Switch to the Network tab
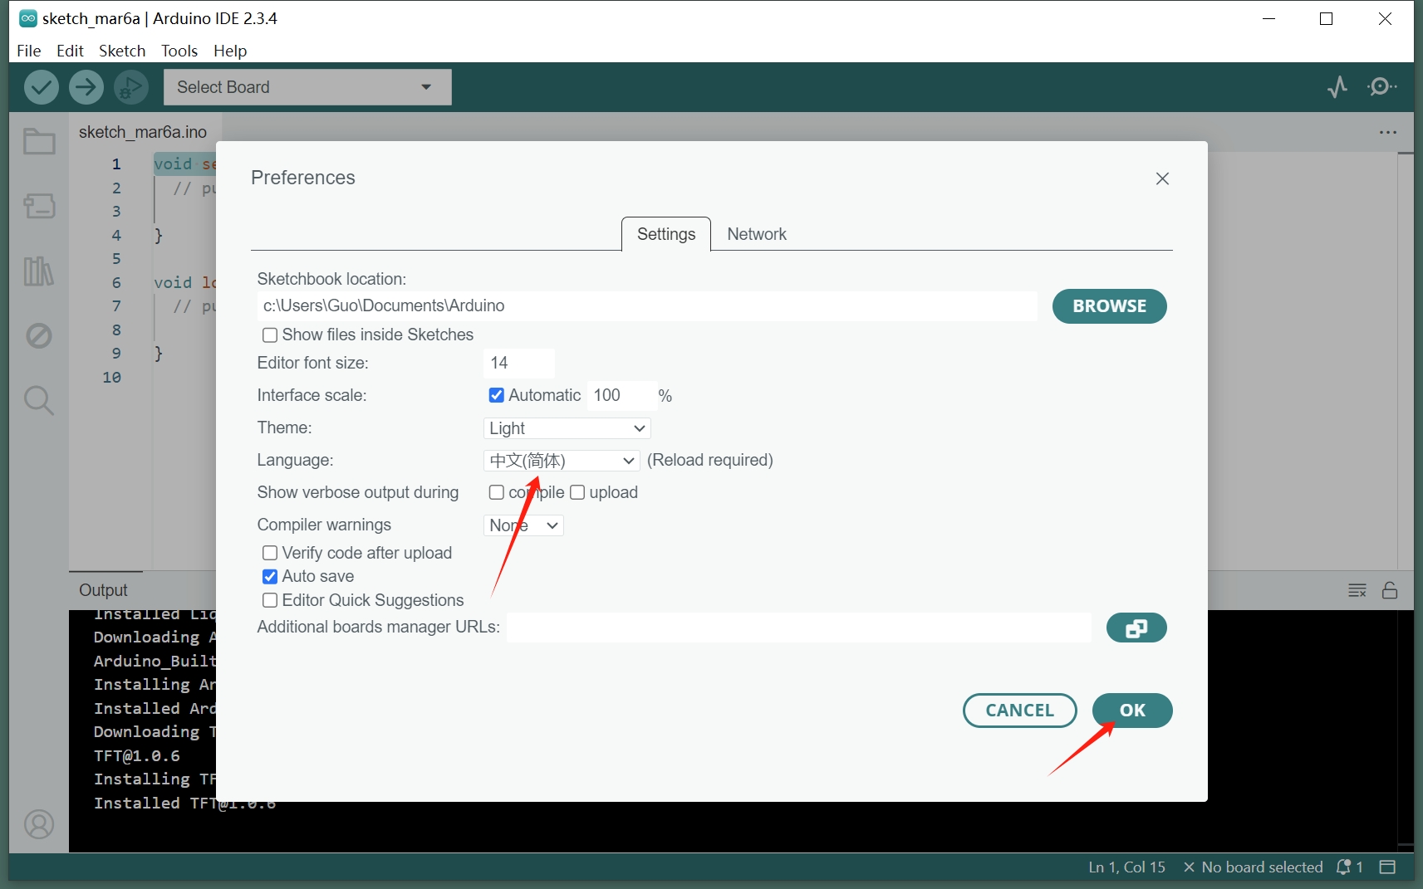The height and width of the screenshot is (889, 1423). [757, 234]
